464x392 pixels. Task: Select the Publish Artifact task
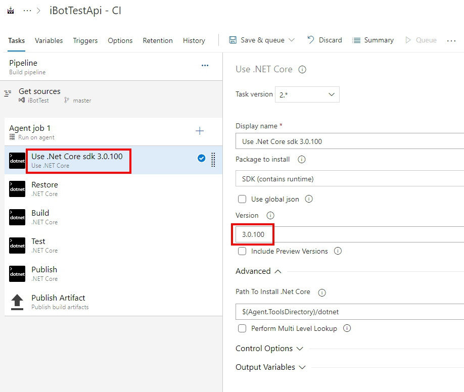(x=113, y=302)
